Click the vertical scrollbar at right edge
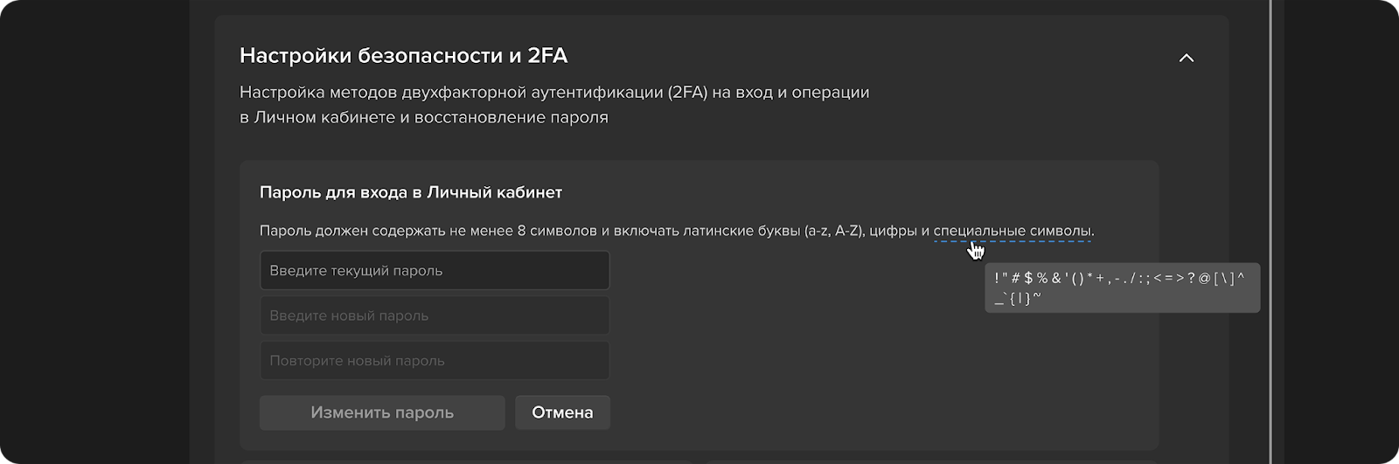This screenshot has height=464, width=1399. click(x=1271, y=232)
